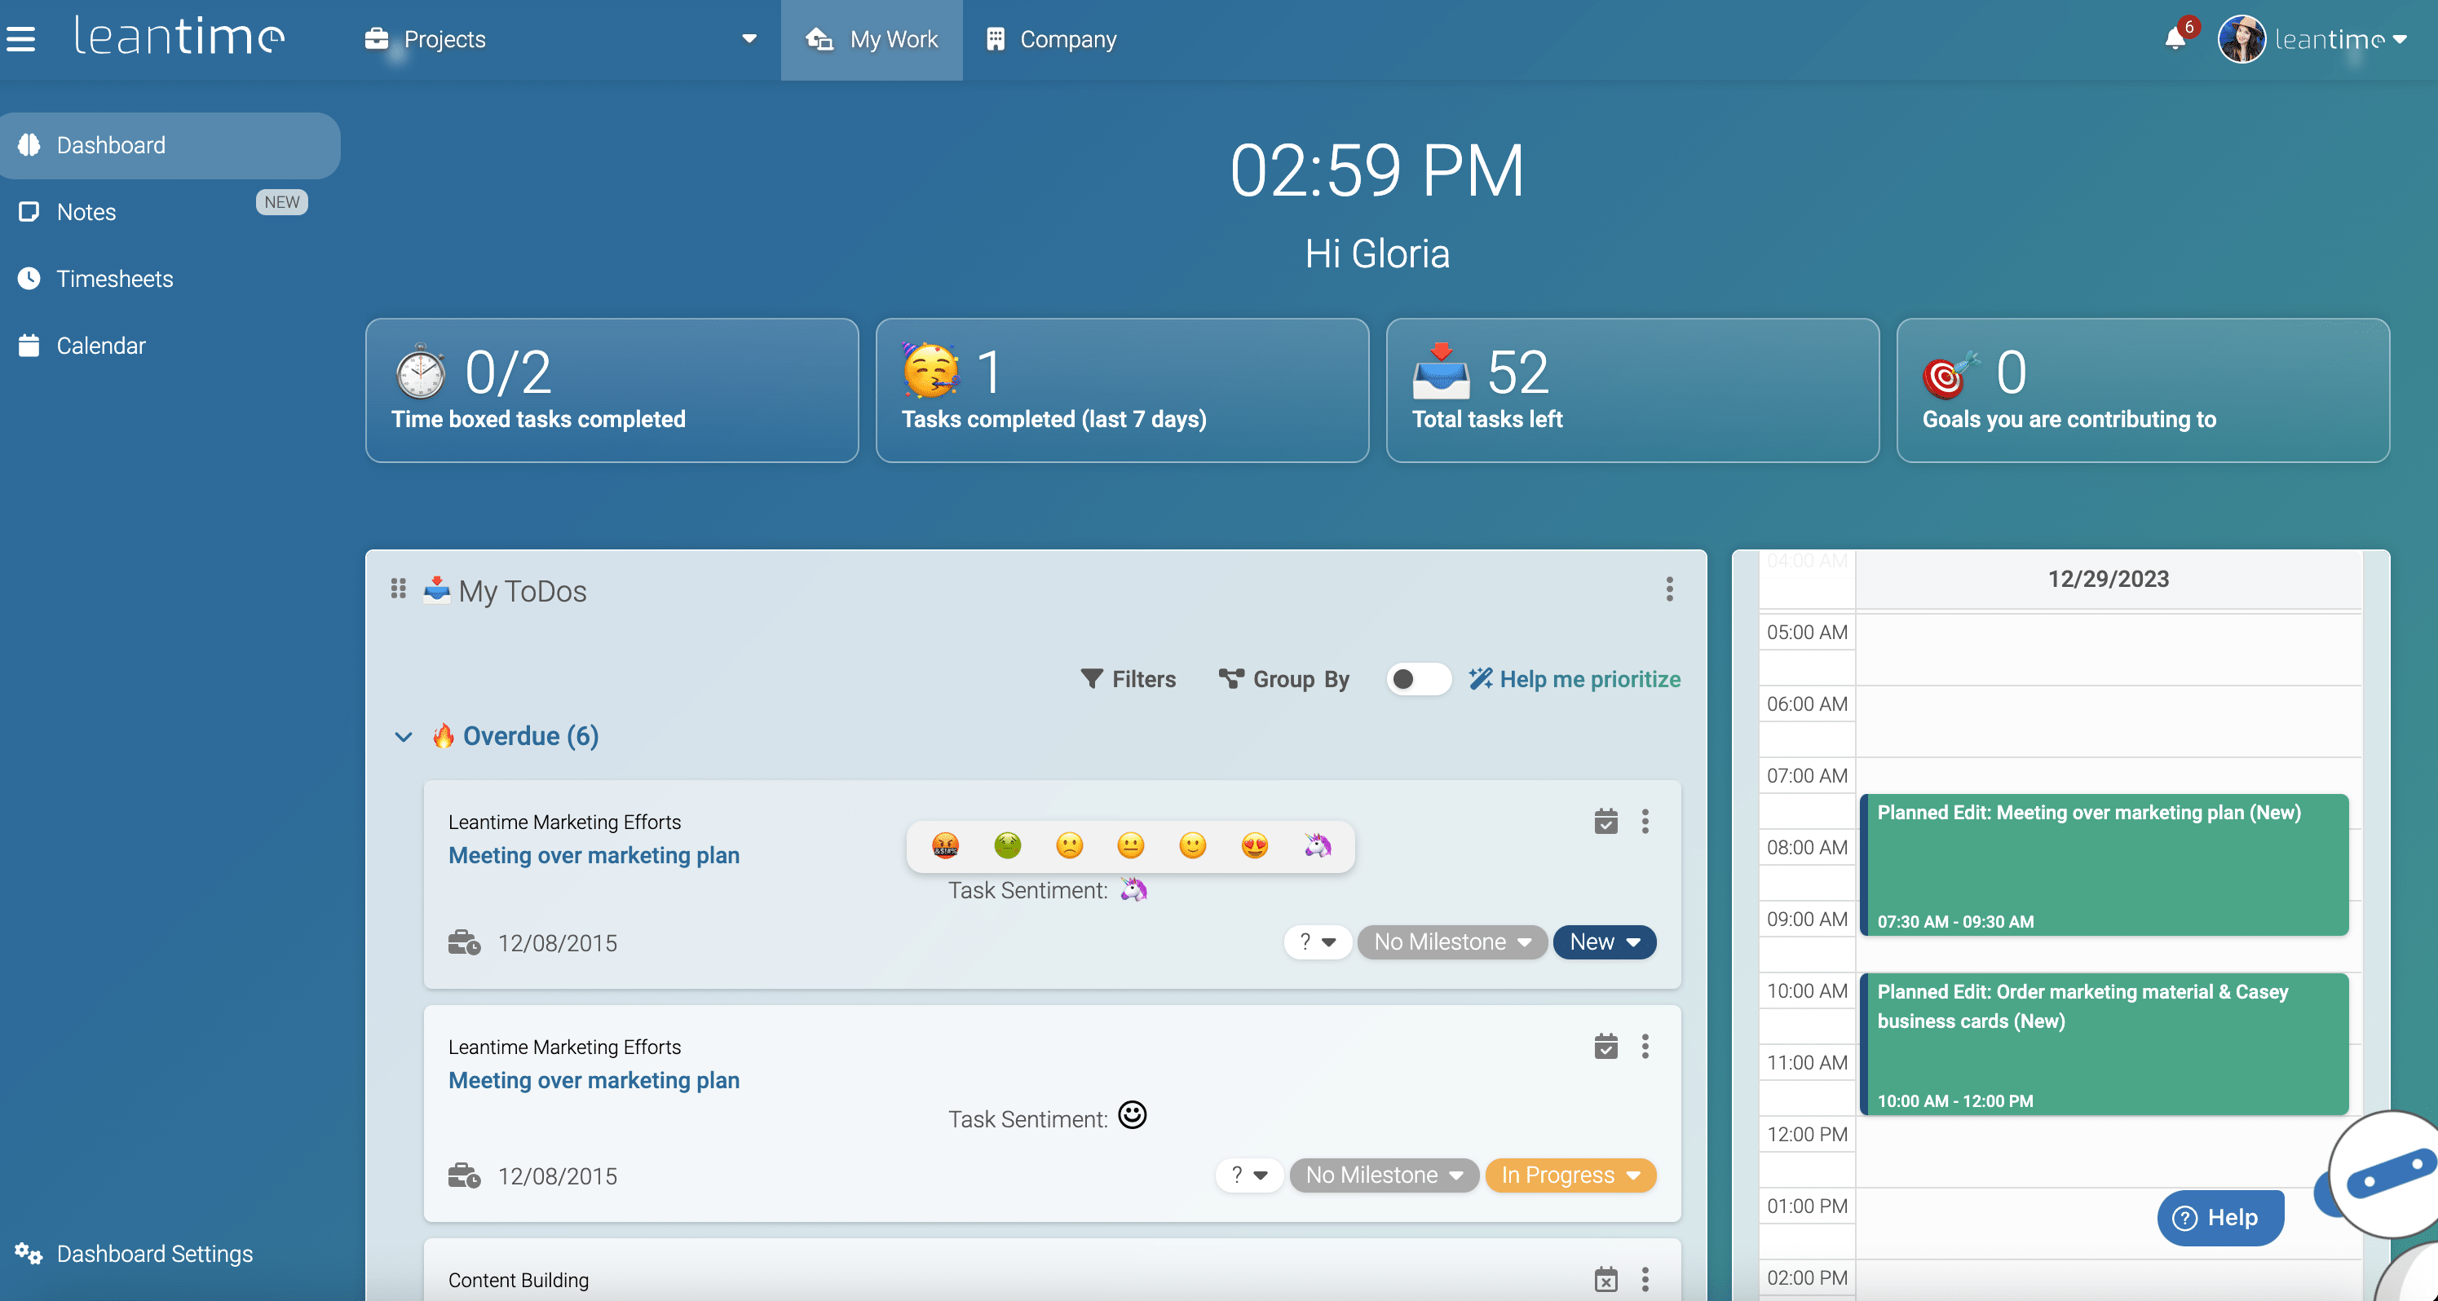Open the Content Building task's three-dot menu
The height and width of the screenshot is (1301, 2438).
point(1645,1279)
